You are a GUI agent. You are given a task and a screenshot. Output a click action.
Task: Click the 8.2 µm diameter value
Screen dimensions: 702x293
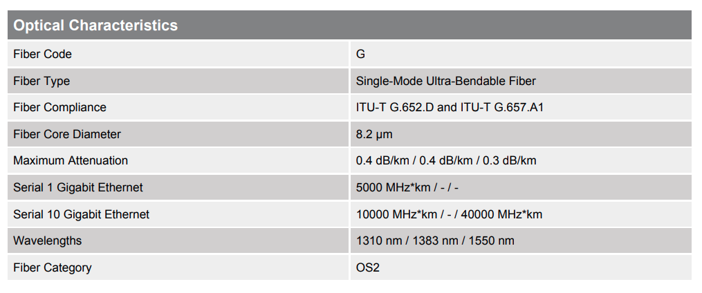pyautogui.click(x=374, y=134)
